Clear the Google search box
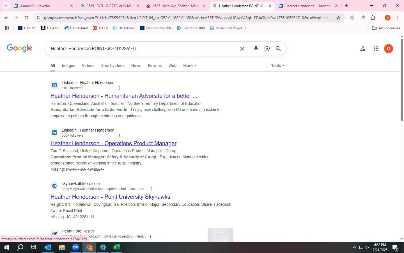Viewport: 404px width, 253px height. tap(242, 49)
